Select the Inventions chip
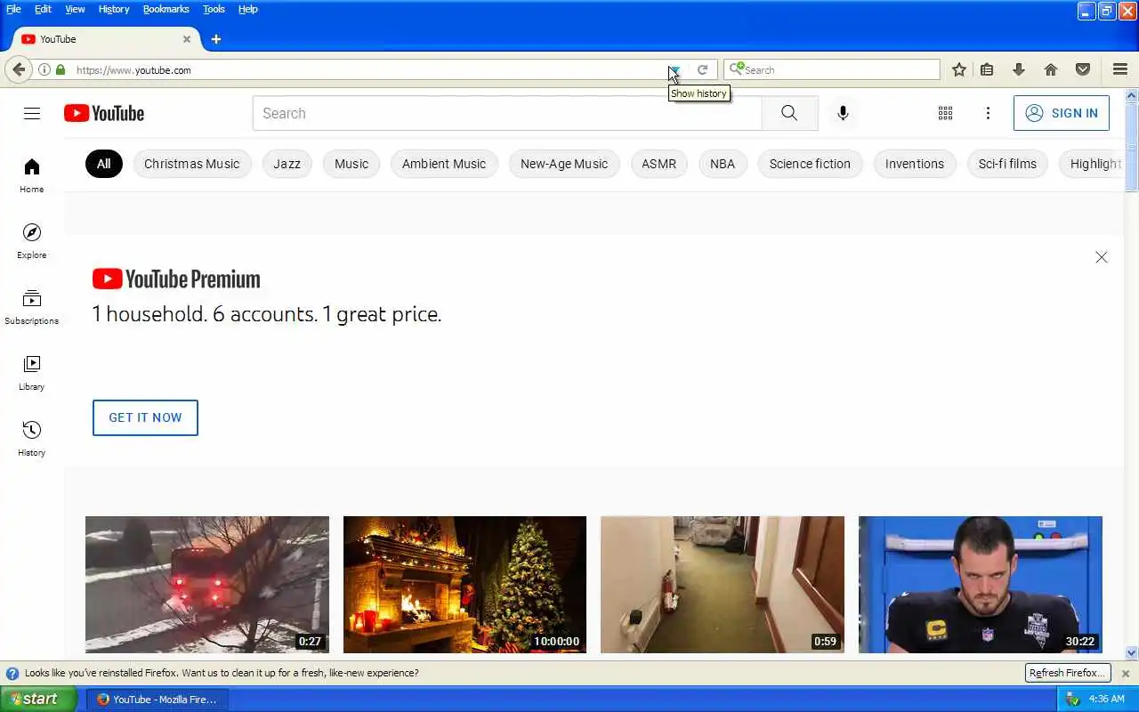This screenshot has height=712, width=1139. pos(915,164)
